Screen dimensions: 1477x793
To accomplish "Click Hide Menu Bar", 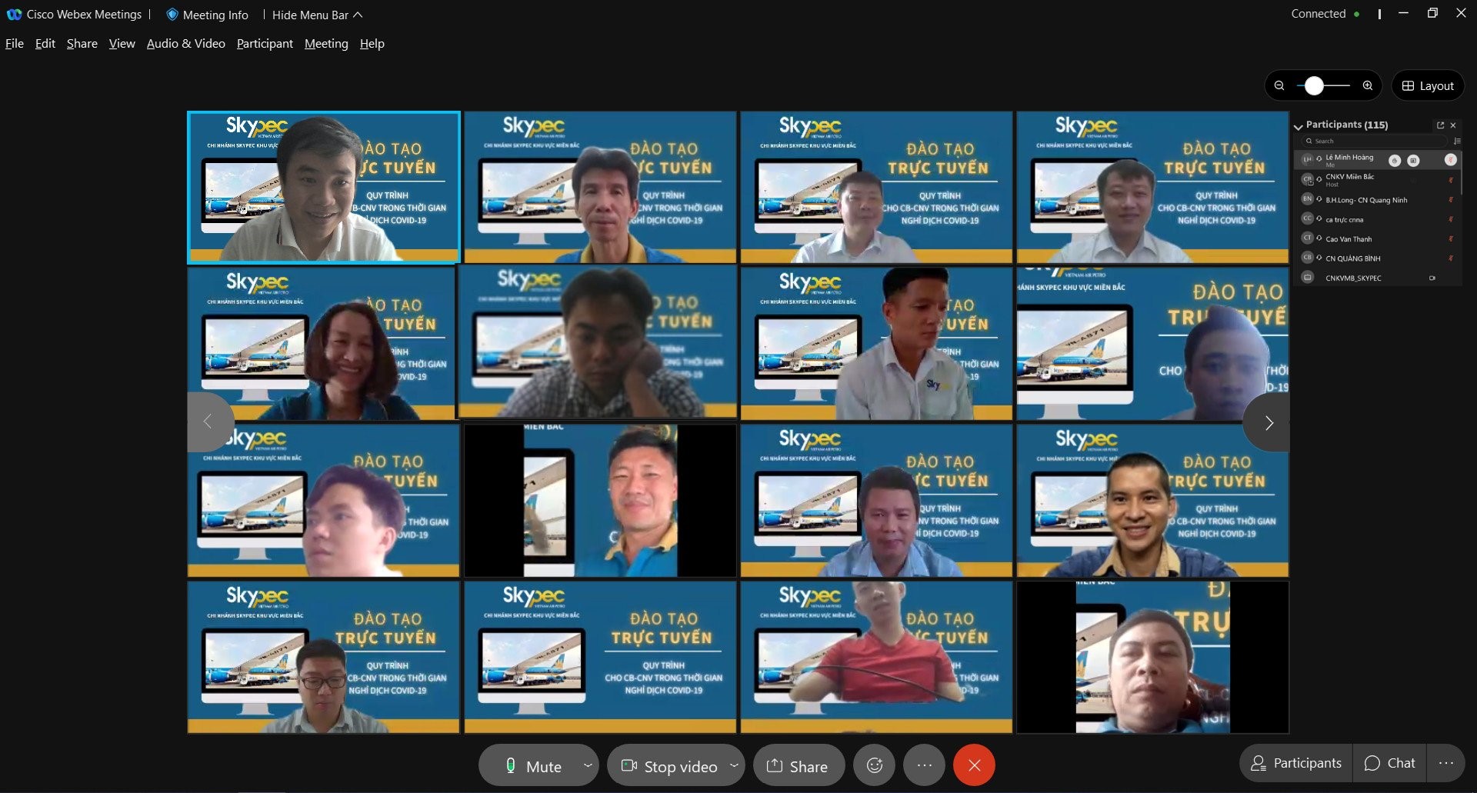I will click(317, 15).
